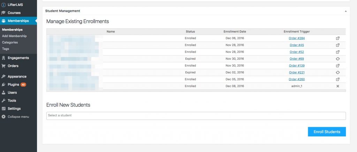Click Expired status in Order #221 row
The height and width of the screenshot is (152, 357).
(x=190, y=73)
